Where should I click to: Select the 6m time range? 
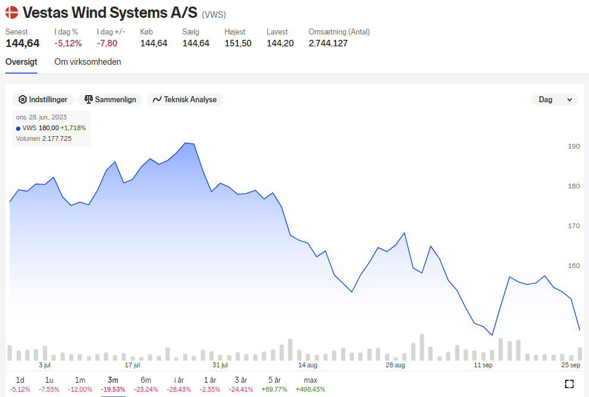pyautogui.click(x=146, y=385)
